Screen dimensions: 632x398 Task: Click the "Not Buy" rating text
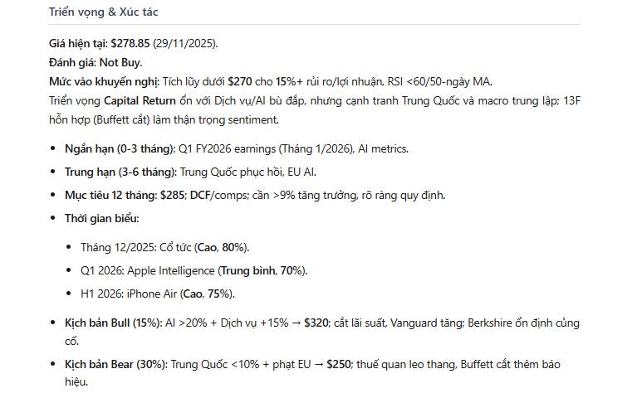coord(122,62)
